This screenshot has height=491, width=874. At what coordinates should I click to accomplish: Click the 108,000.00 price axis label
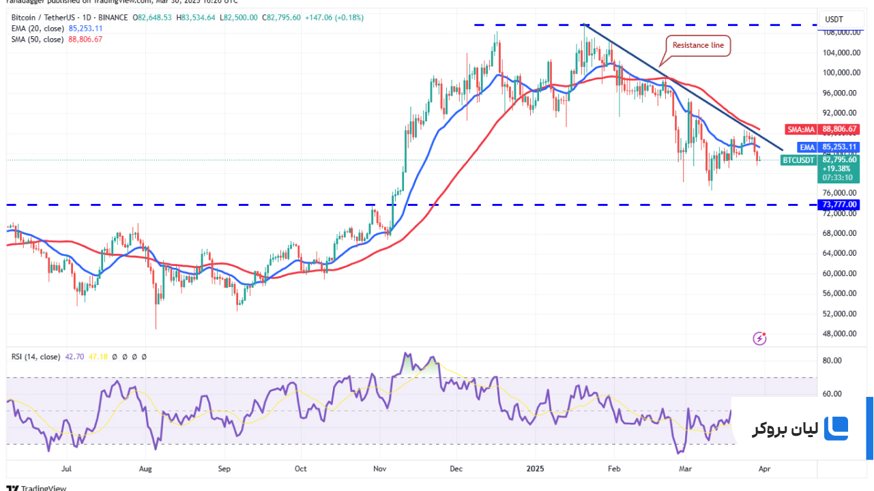(840, 32)
